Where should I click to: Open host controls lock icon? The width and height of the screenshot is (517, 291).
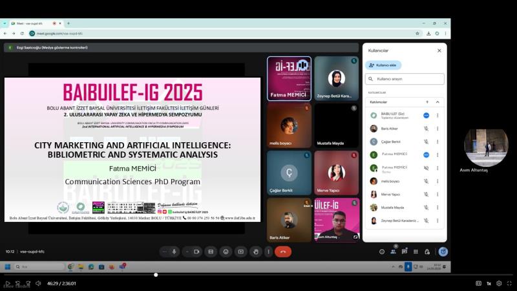point(427,252)
